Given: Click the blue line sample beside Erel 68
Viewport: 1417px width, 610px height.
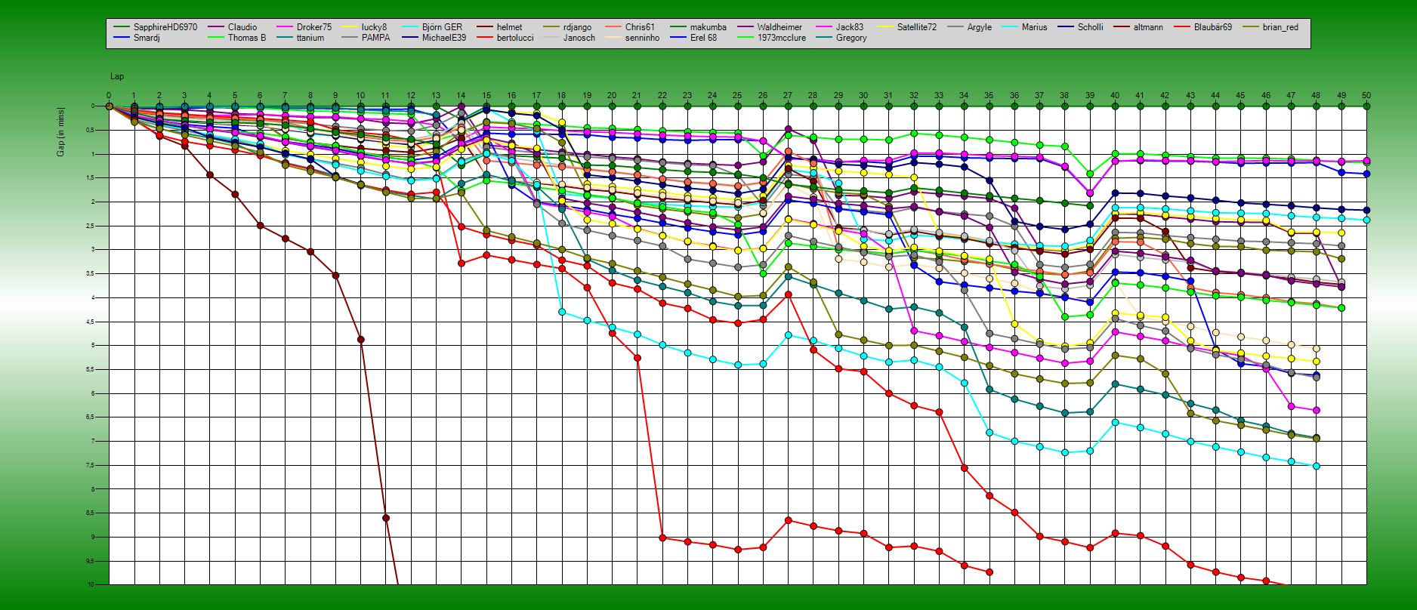Looking at the screenshot, I should pyautogui.click(x=678, y=38).
